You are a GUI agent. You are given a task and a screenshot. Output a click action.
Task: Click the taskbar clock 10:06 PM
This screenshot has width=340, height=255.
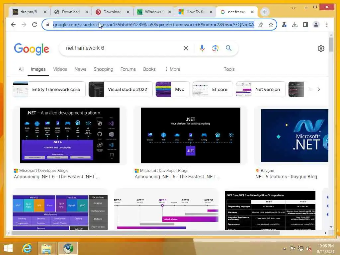325,246
